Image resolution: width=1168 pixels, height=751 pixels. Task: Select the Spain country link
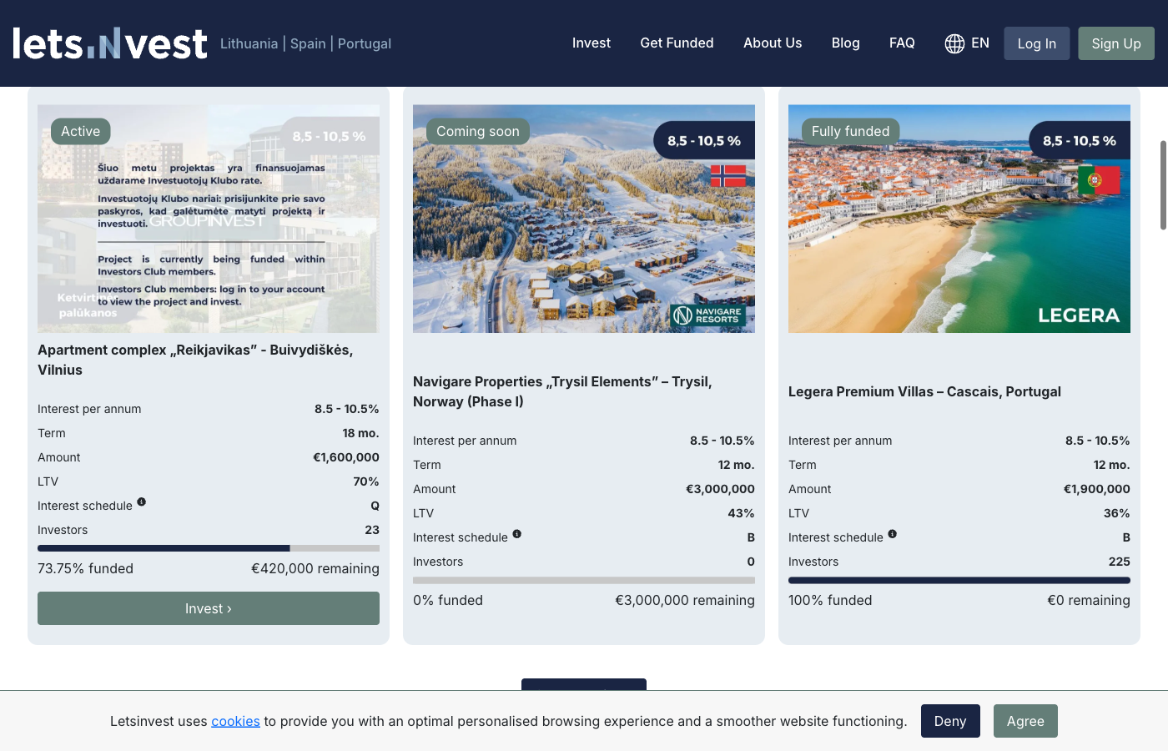pos(308,43)
